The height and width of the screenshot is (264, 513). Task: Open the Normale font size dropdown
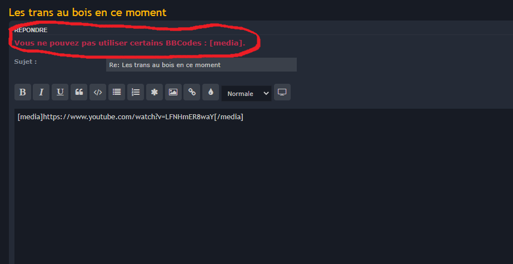coord(246,93)
